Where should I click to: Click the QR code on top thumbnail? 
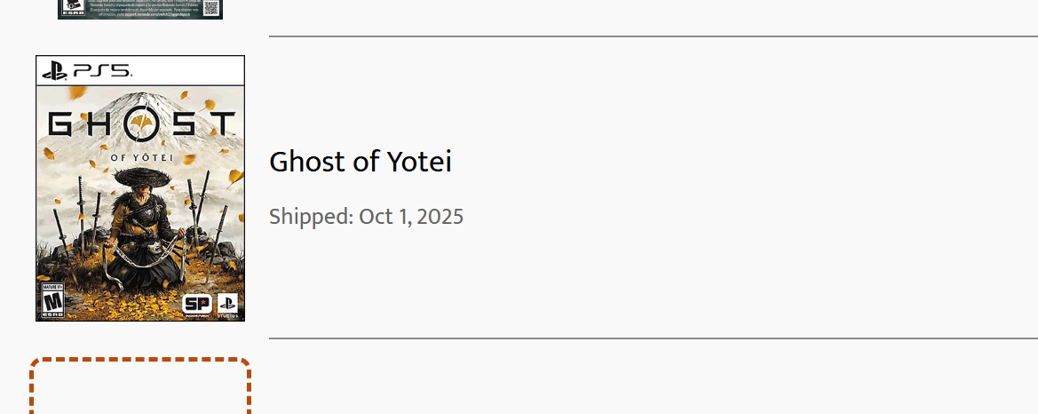pos(210,7)
